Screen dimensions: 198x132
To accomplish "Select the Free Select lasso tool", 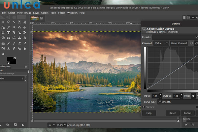I will (x=9, y=22).
